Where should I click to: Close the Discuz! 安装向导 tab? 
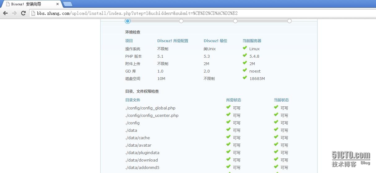tap(58, 4)
